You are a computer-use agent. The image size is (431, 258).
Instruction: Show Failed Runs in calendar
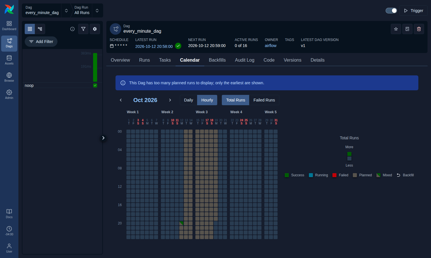click(264, 100)
